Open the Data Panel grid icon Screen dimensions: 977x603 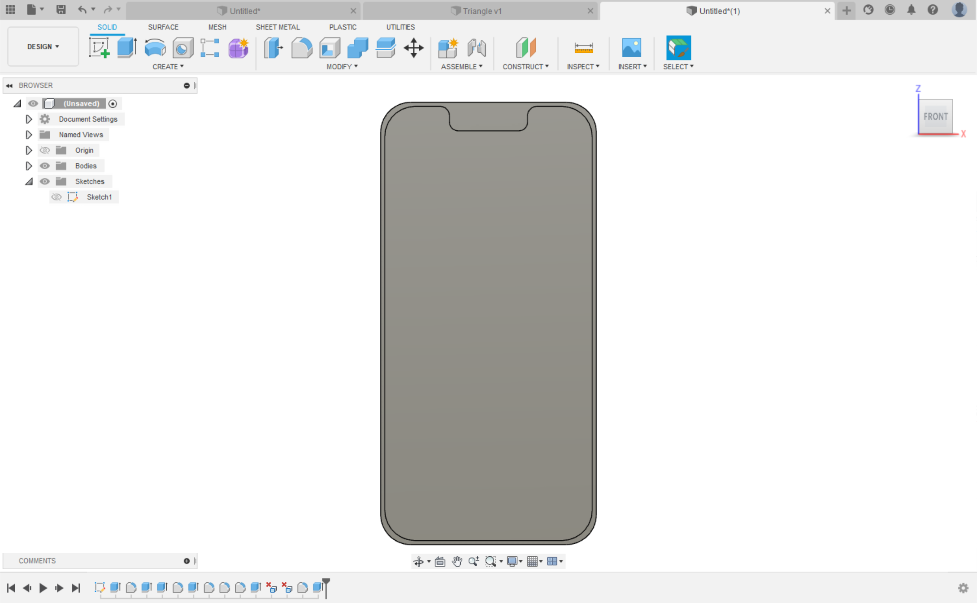[10, 10]
